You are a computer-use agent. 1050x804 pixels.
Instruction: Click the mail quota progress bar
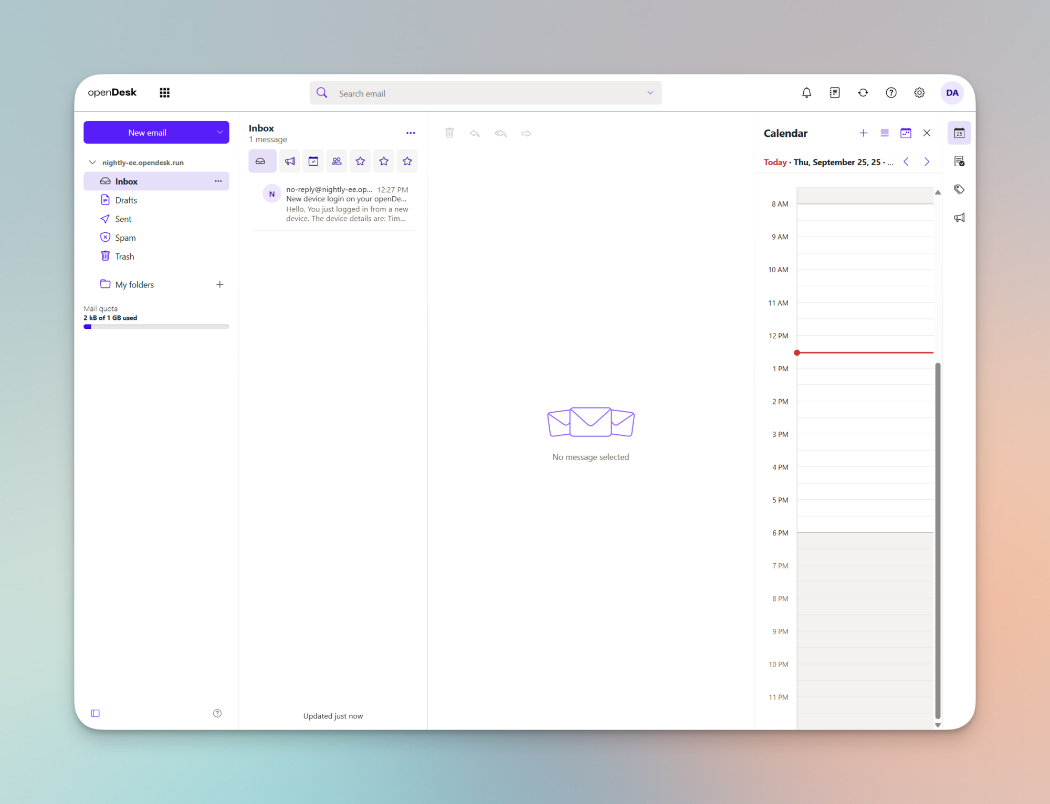click(x=156, y=326)
